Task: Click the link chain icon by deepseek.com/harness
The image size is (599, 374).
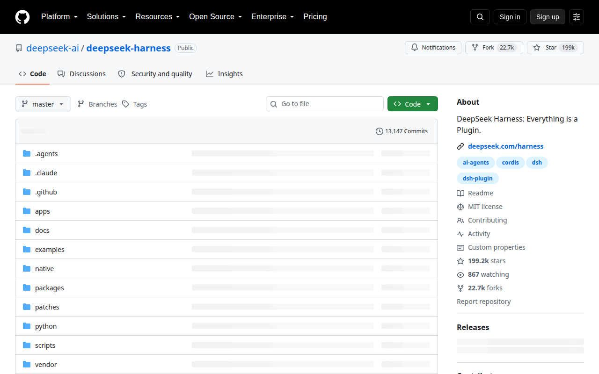Action: pos(460,146)
